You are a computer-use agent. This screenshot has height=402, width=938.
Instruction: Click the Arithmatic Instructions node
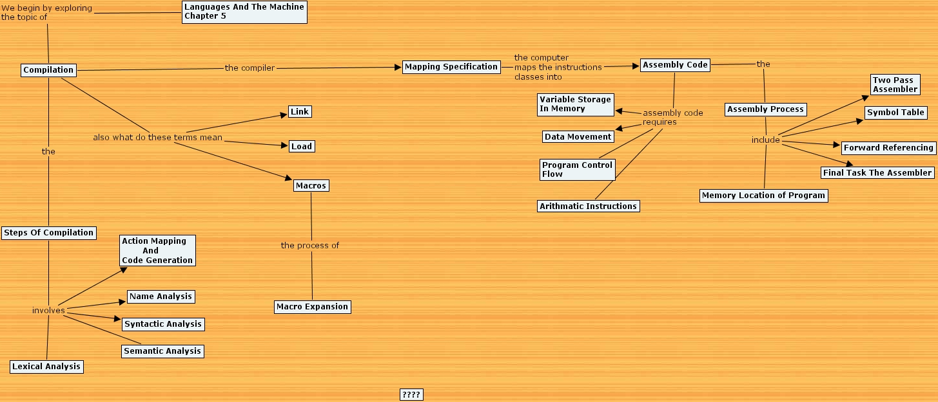pyautogui.click(x=587, y=206)
